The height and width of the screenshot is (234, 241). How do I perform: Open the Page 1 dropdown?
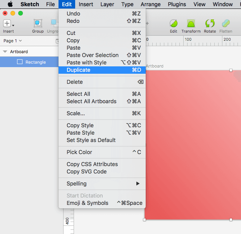point(13,41)
